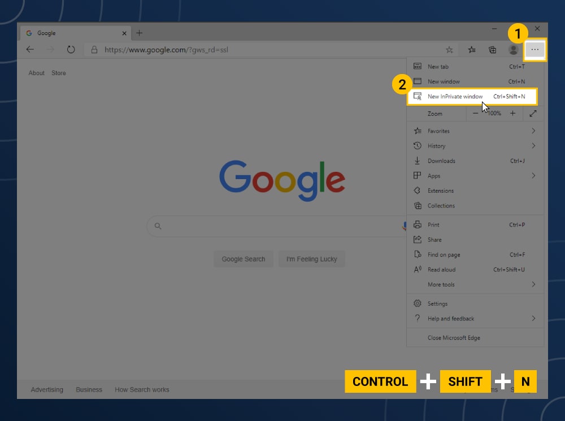Open Settings from the menu
565x421 pixels.
pos(475,303)
